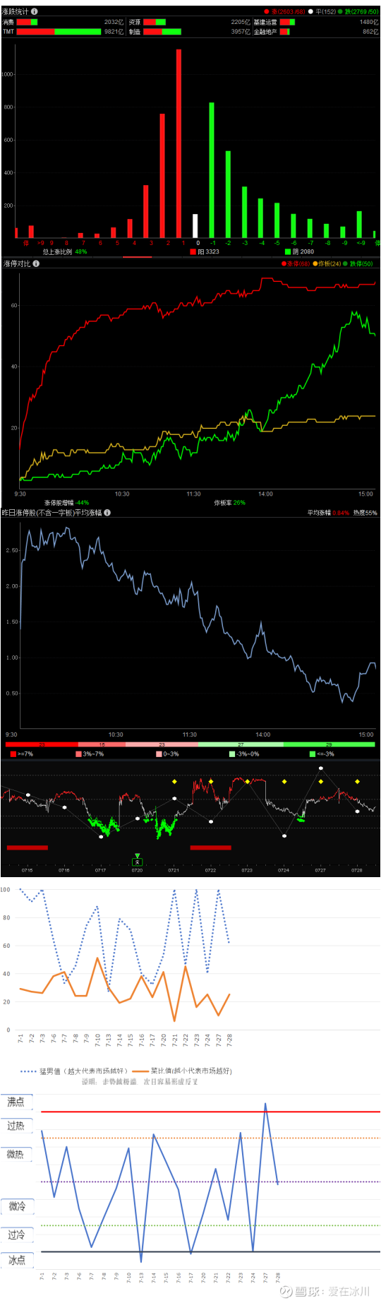Click the 沸点 level label
The image size is (381, 1303).
tap(16, 1101)
